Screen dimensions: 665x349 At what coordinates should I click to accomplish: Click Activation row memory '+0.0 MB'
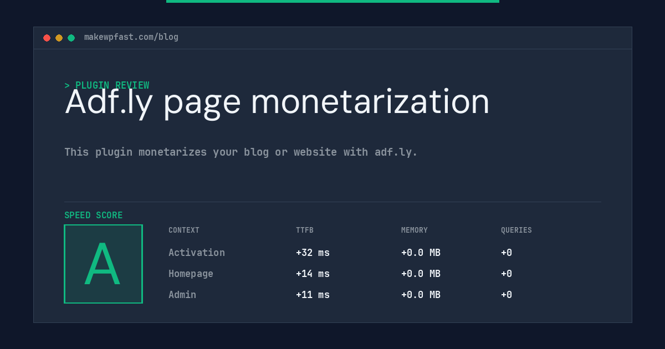[x=421, y=253]
